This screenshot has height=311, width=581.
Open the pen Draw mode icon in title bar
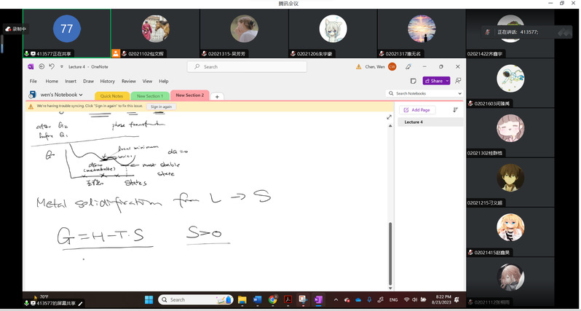click(x=408, y=66)
